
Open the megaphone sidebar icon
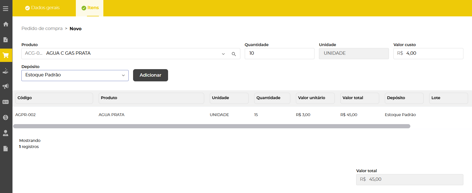click(x=6, y=86)
